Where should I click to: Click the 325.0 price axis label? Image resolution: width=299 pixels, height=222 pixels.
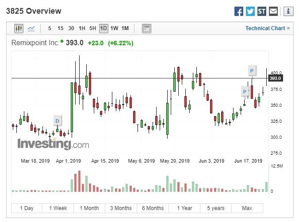point(276,121)
